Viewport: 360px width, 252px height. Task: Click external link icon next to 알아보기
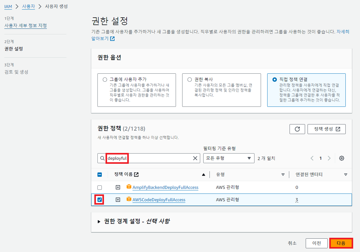coord(112,39)
